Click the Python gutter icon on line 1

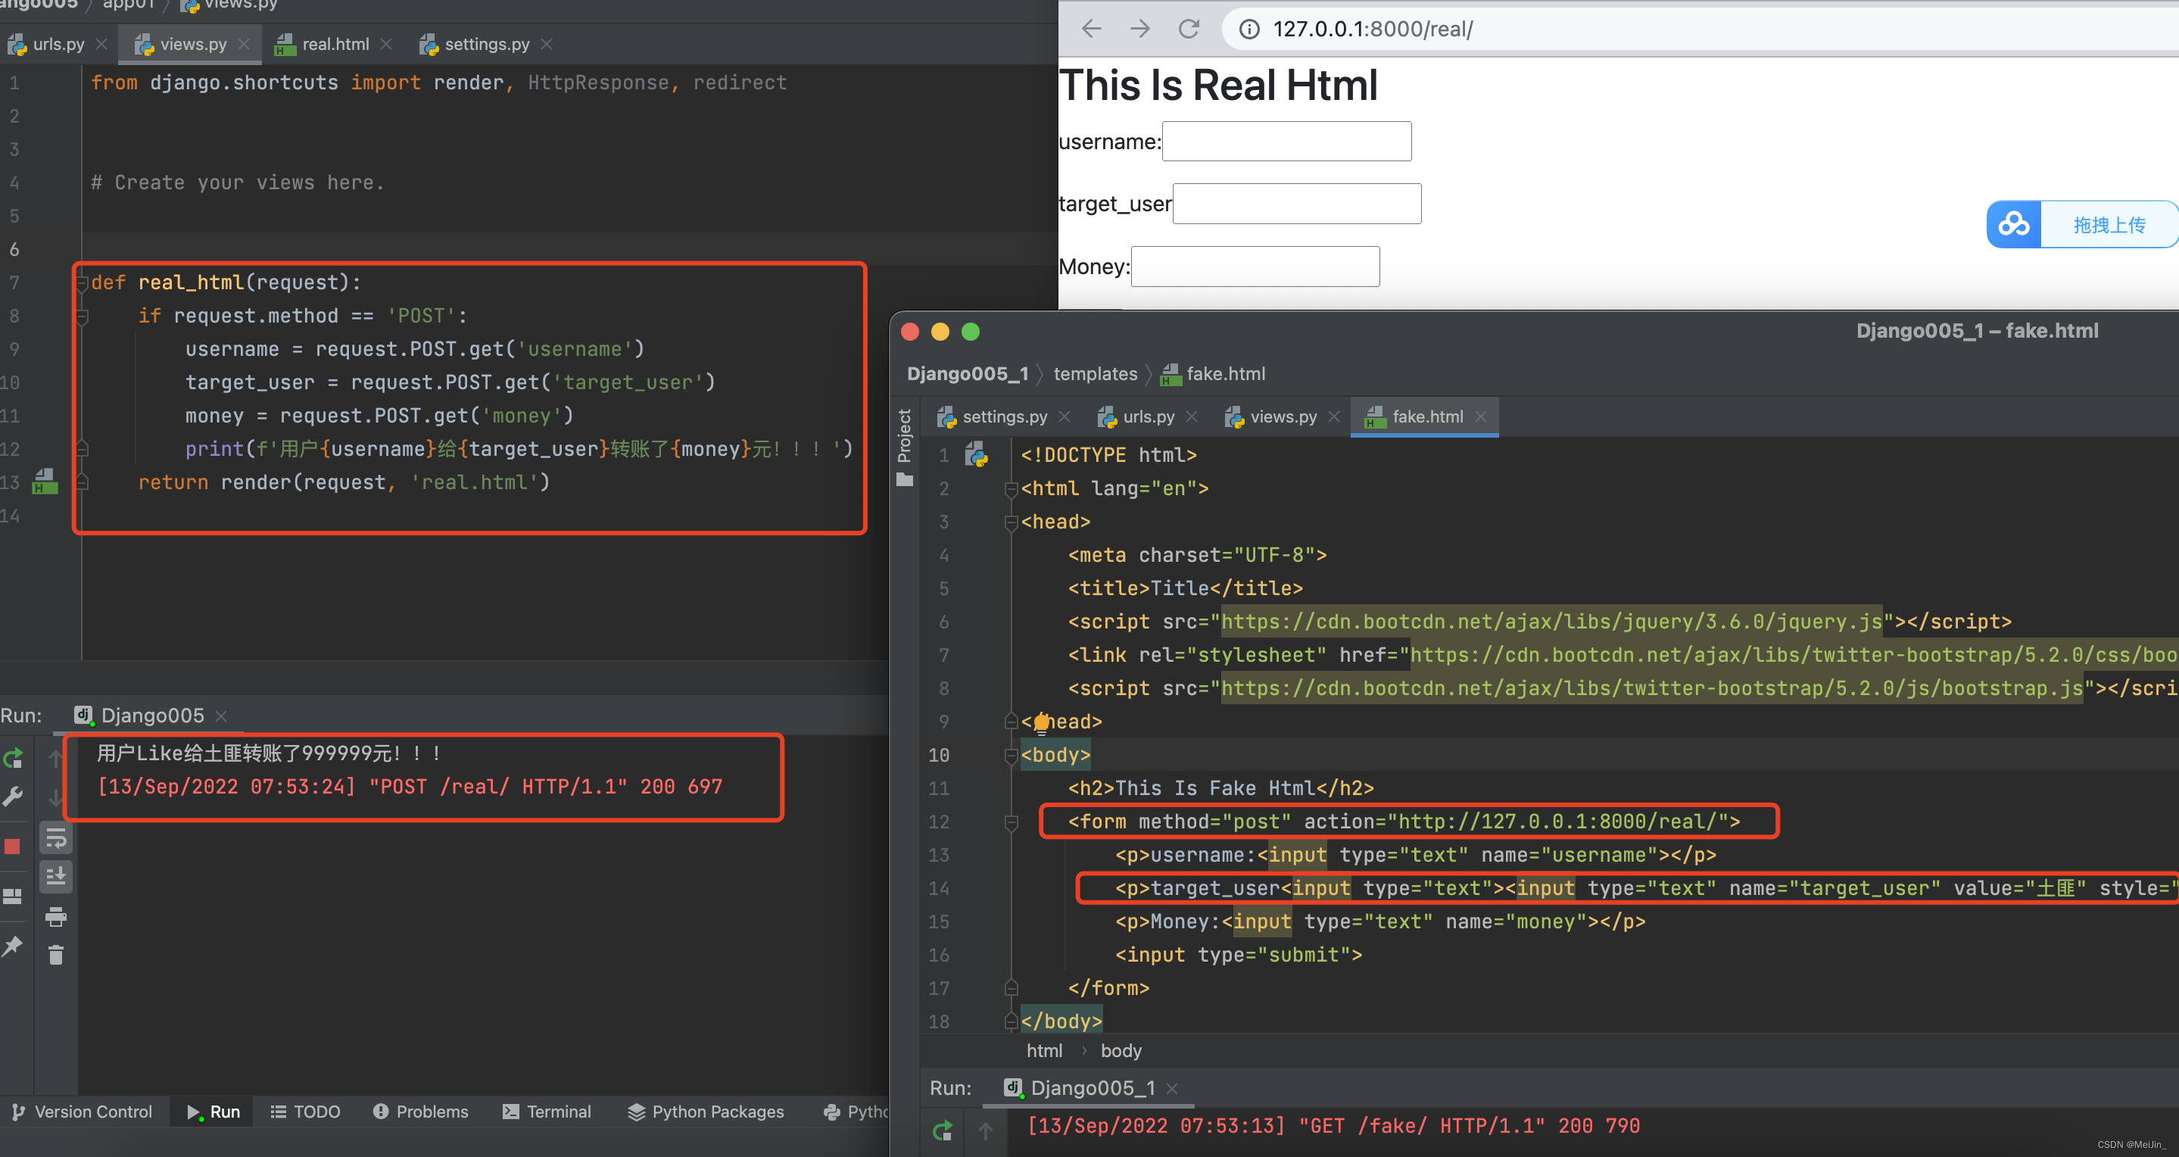(x=977, y=455)
